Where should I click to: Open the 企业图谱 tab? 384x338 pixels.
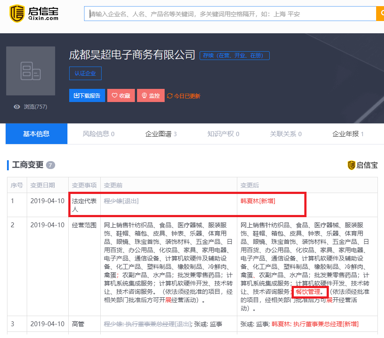point(161,134)
